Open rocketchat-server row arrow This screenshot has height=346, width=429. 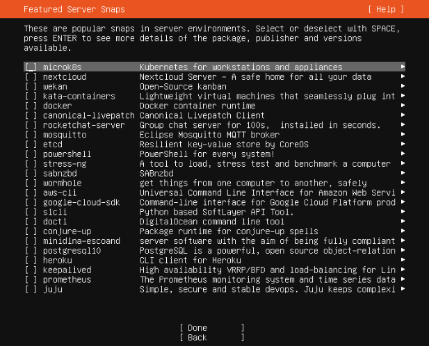(x=403, y=124)
